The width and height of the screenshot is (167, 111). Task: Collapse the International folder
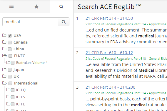[x=4, y=83]
